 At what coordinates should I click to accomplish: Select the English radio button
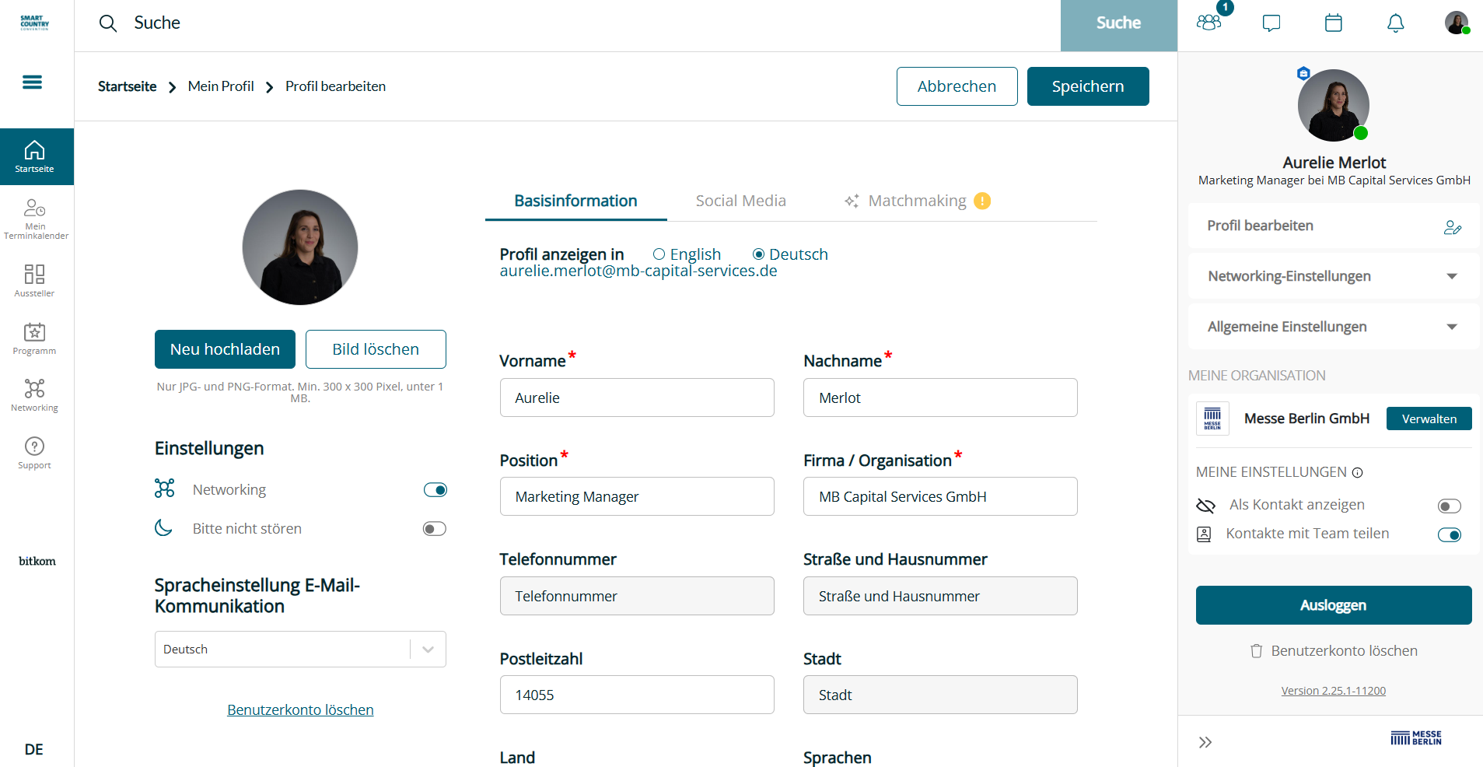coord(659,254)
